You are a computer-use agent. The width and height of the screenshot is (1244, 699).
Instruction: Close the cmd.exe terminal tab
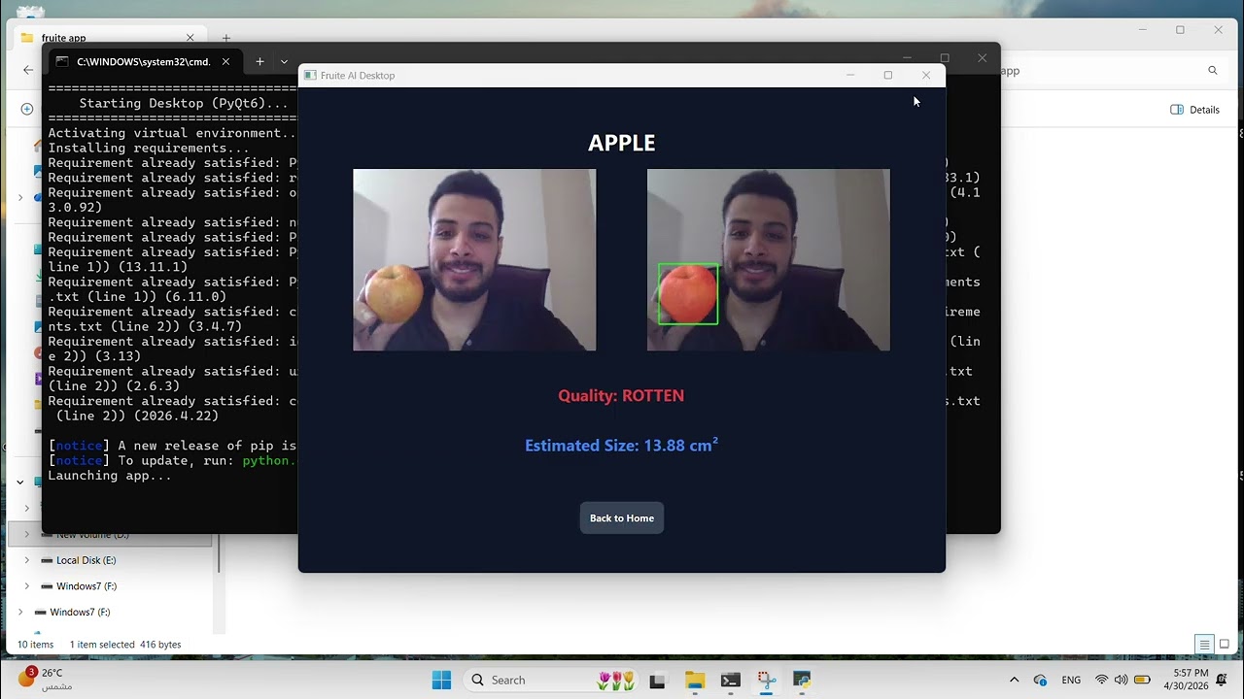pos(225,61)
